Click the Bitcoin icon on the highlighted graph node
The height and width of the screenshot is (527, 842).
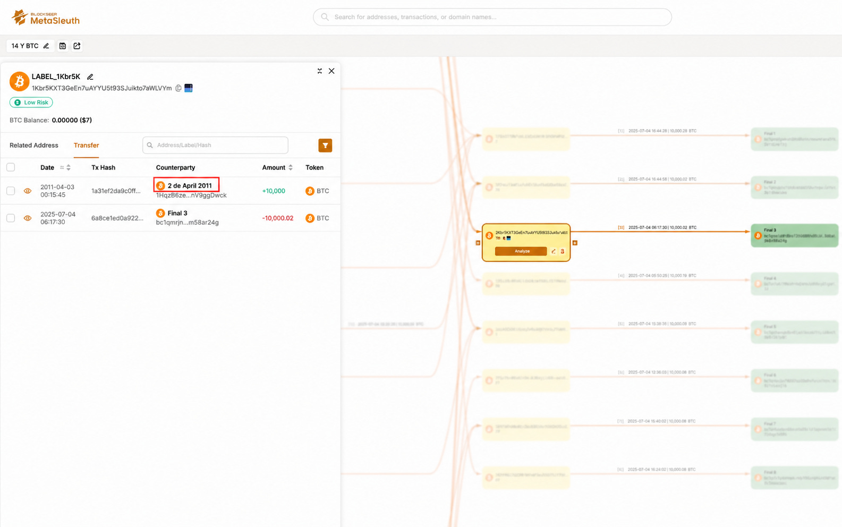489,235
